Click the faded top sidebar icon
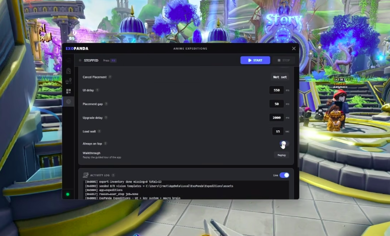This screenshot has width=390, height=236. (68, 61)
